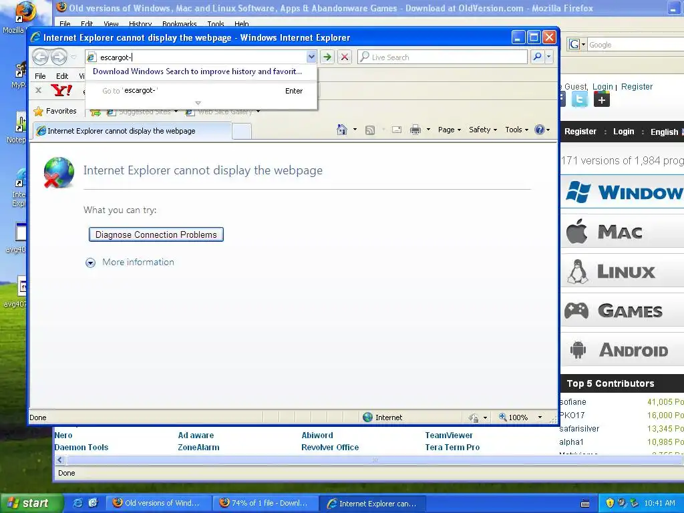This screenshot has height=513, width=684.
Task: Click the green Go arrow button
Action: click(x=327, y=57)
